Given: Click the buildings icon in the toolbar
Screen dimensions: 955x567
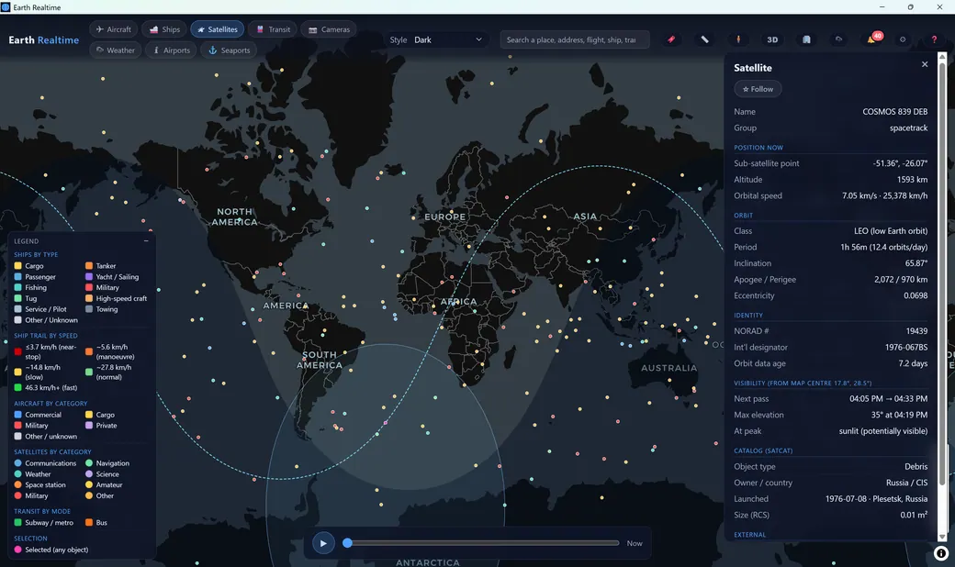Looking at the screenshot, I should click(x=806, y=39).
